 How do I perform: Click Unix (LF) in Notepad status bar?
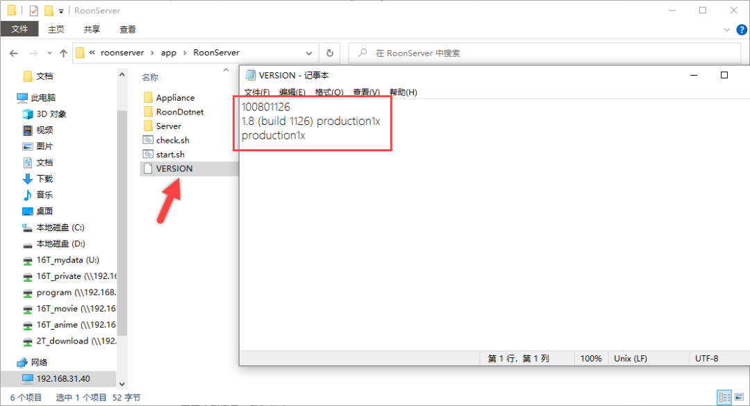click(x=631, y=359)
